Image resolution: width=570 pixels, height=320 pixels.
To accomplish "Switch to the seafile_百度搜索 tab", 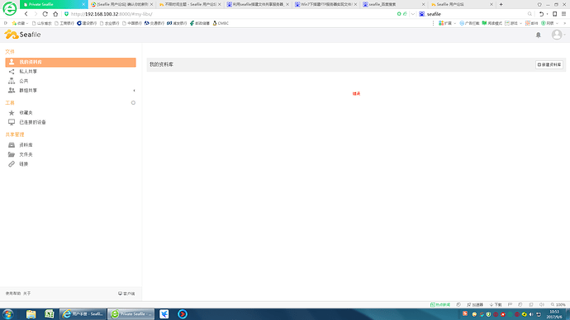I will [x=393, y=4].
